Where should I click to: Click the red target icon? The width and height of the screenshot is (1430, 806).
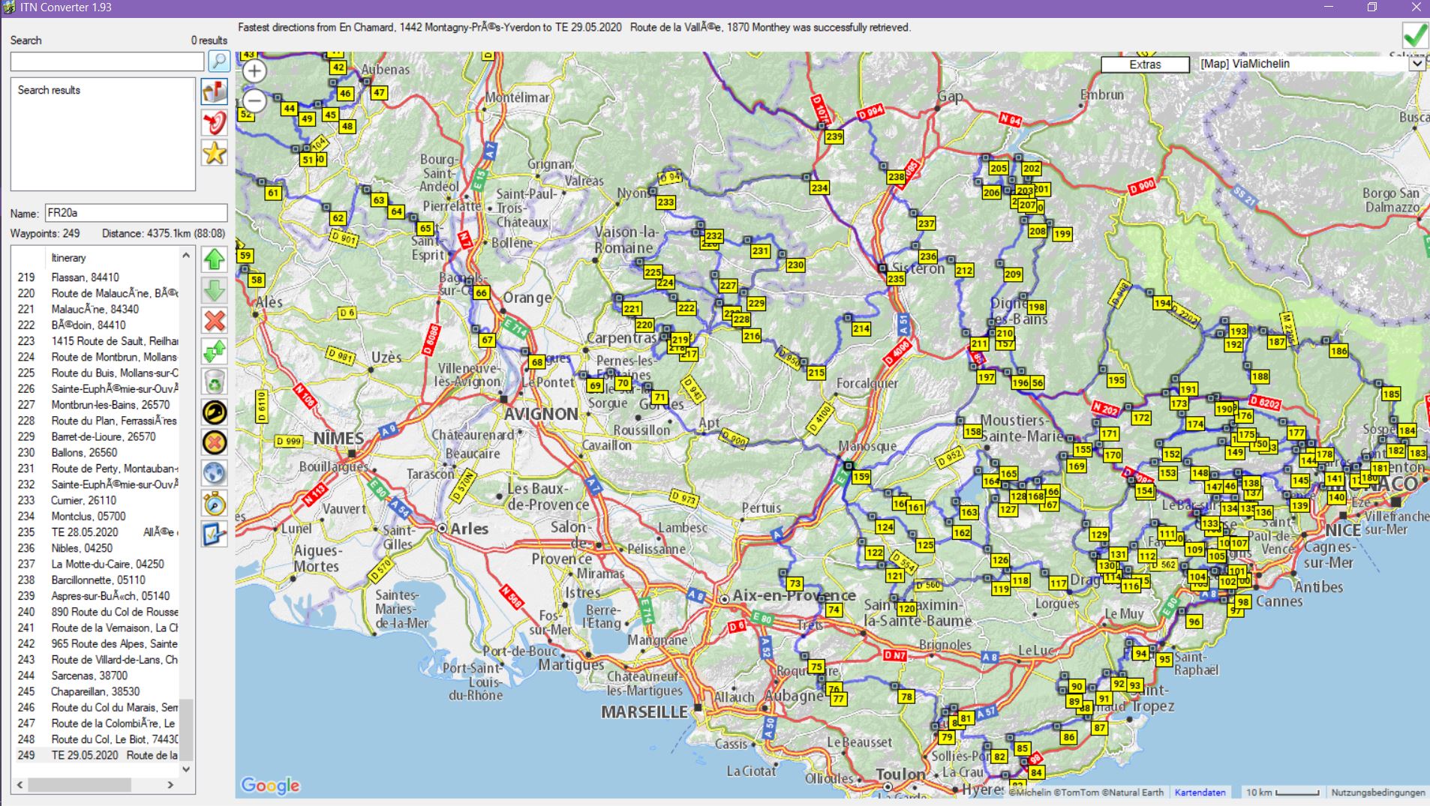click(x=215, y=122)
